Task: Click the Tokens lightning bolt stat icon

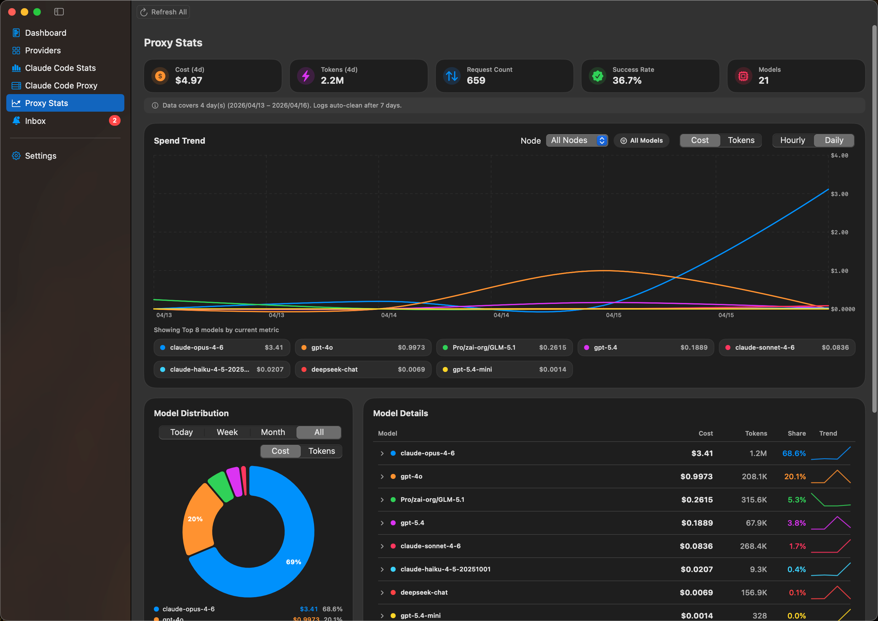Action: coord(305,76)
